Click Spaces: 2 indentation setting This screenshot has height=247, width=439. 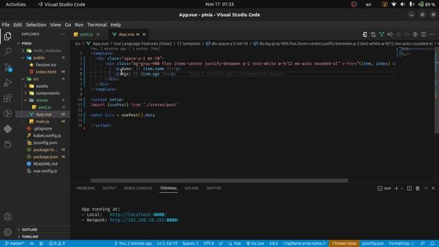191,244
